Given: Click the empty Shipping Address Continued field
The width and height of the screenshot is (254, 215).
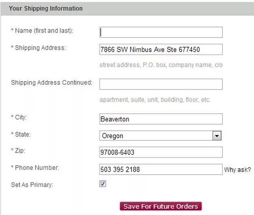Looking at the screenshot, I should [x=161, y=84].
